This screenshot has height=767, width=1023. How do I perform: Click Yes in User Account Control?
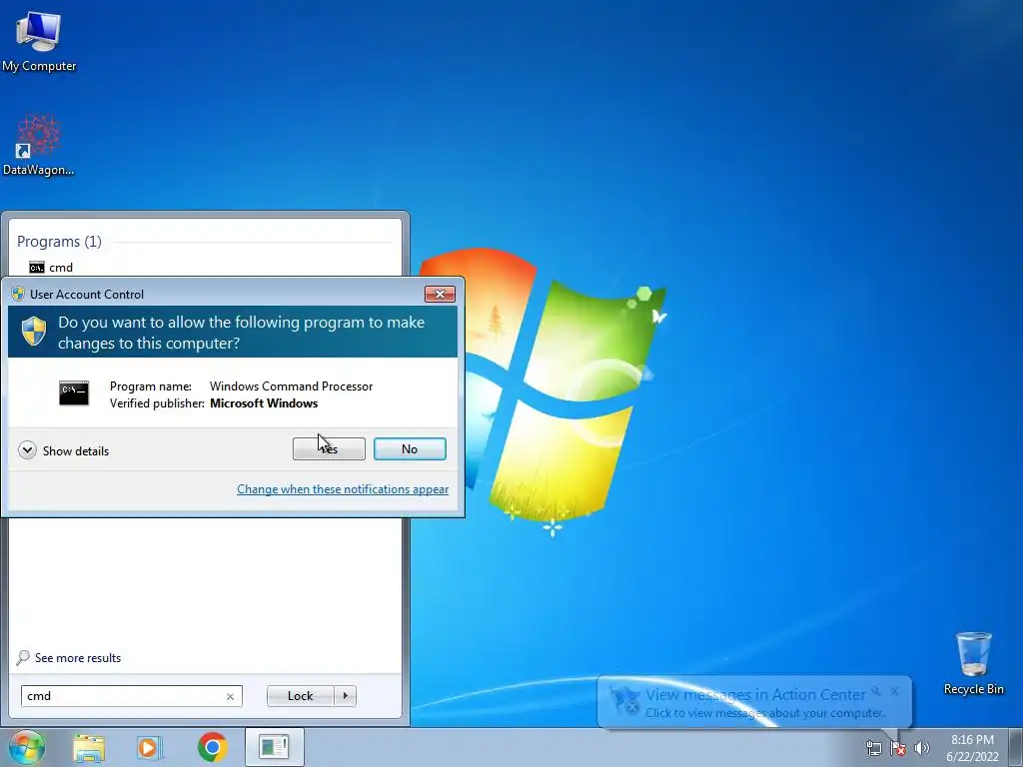[329, 448]
